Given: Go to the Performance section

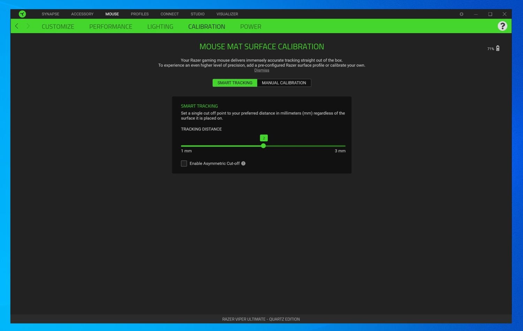Looking at the screenshot, I should [x=111, y=27].
